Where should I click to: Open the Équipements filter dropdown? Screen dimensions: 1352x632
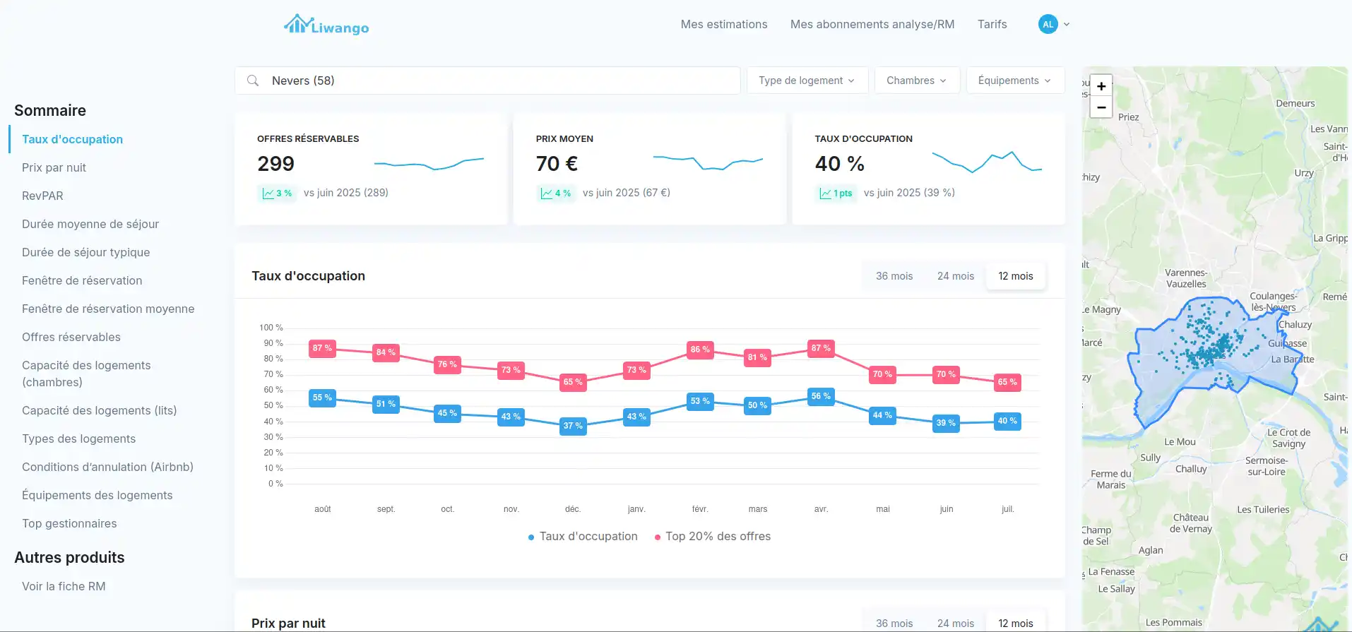pos(1014,81)
